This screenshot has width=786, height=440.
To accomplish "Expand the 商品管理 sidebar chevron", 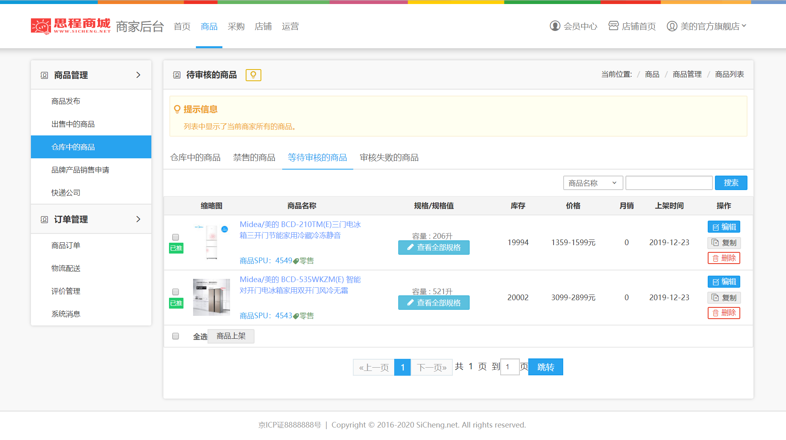I will (x=138, y=75).
